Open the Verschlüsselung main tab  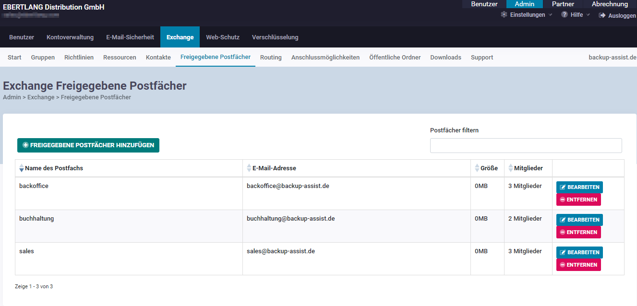(x=275, y=37)
